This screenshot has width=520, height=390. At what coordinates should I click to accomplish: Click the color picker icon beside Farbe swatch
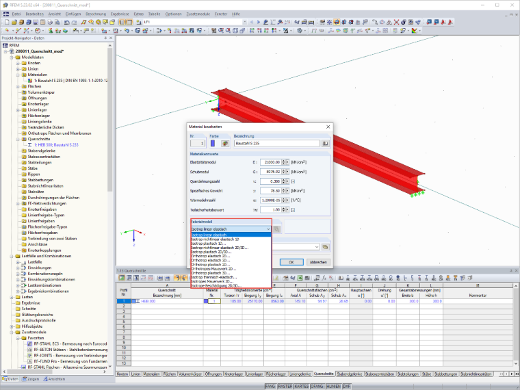pos(225,143)
